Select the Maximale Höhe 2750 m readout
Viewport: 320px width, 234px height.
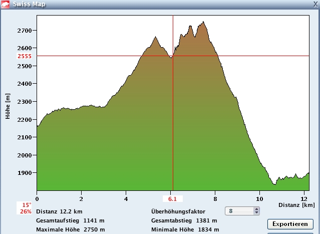(x=70, y=229)
